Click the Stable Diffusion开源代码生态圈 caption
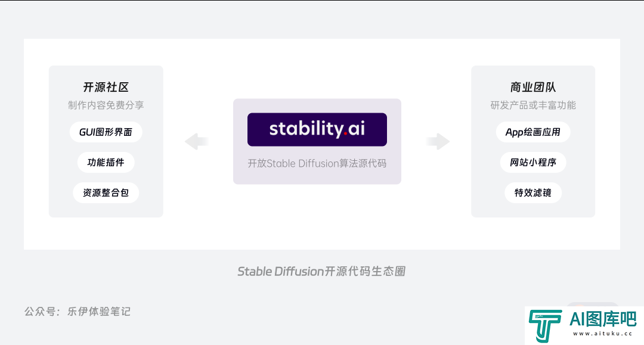This screenshot has width=644, height=345. pyautogui.click(x=321, y=272)
